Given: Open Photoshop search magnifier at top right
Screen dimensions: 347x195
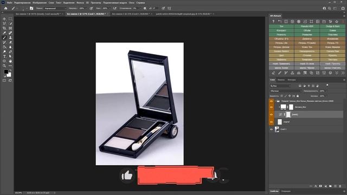Looking at the screenshot, I should pos(330,9).
